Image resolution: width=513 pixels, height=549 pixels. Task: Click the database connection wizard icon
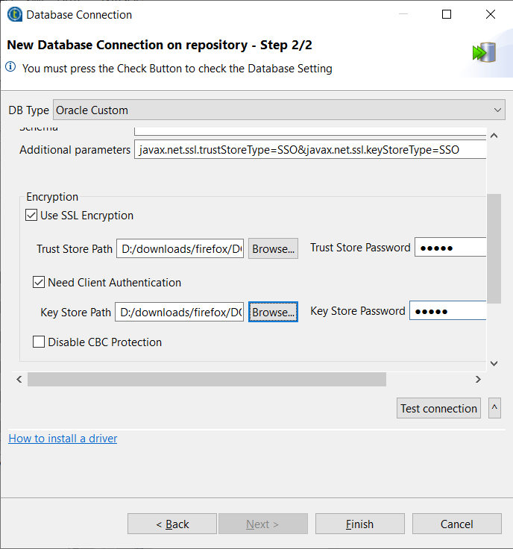coord(484,53)
